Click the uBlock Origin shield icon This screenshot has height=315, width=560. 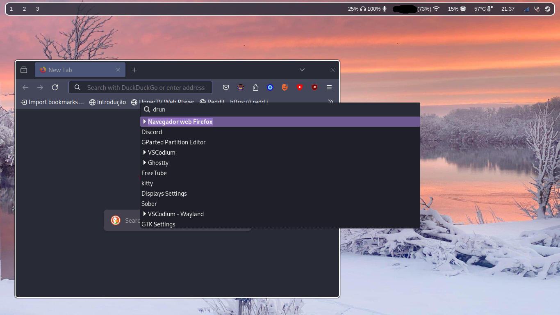314,87
